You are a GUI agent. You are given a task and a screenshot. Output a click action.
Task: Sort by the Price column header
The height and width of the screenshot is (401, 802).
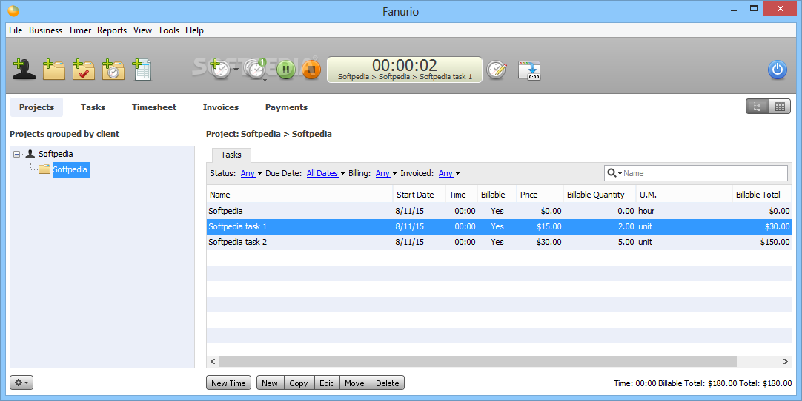coord(540,195)
